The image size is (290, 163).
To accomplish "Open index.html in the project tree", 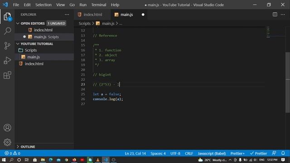I will (x=44, y=64).
